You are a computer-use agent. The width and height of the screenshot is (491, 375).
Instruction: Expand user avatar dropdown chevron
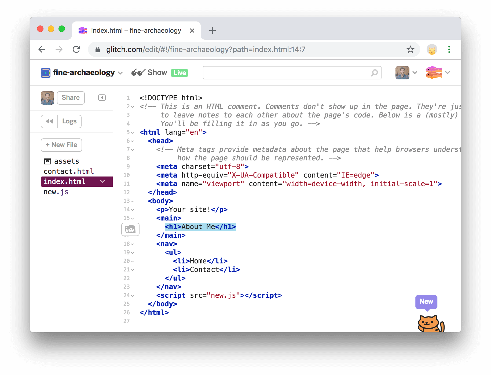(415, 73)
